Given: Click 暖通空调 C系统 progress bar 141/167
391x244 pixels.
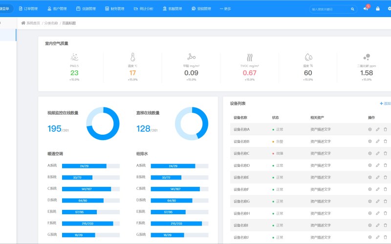Looking at the screenshot, I should [x=91, y=189].
